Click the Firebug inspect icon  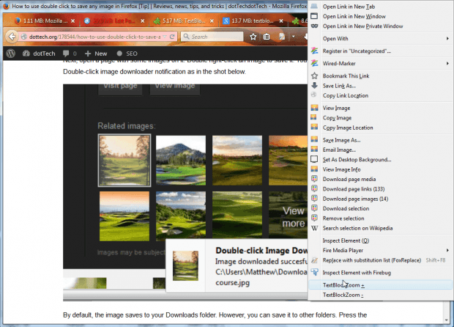coord(314,272)
